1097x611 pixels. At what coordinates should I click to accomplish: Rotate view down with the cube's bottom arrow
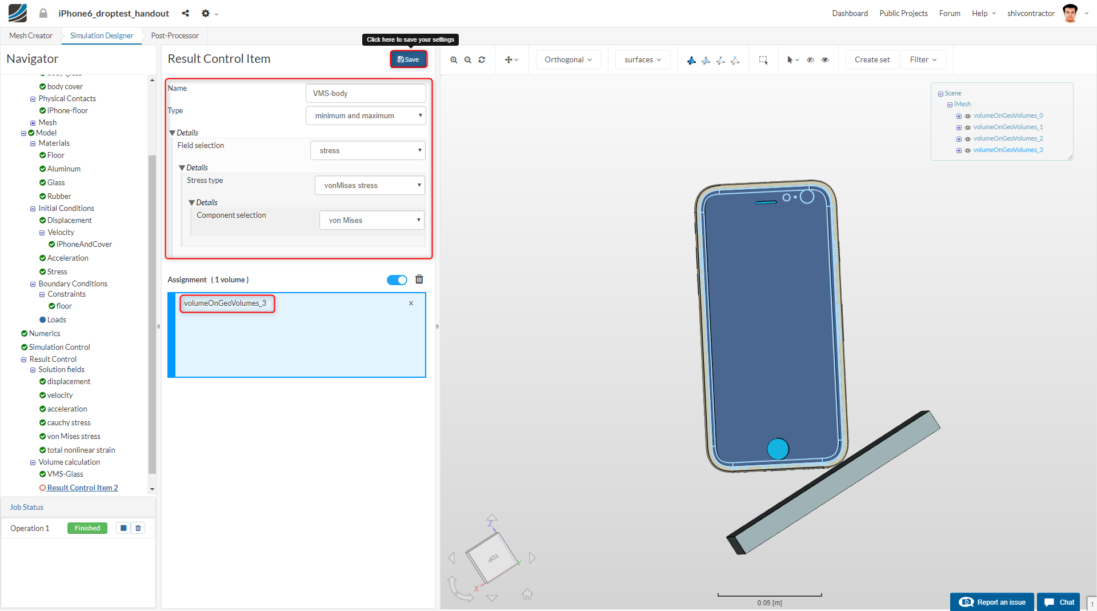coord(492,598)
